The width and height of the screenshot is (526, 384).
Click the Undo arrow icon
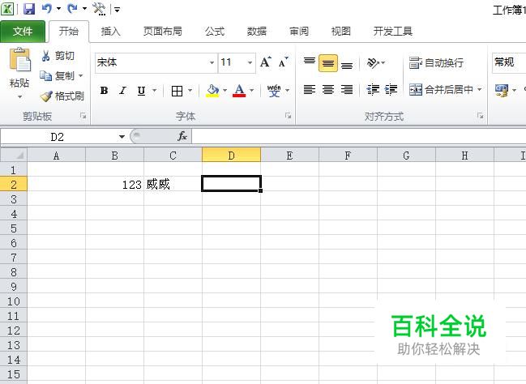(47, 9)
